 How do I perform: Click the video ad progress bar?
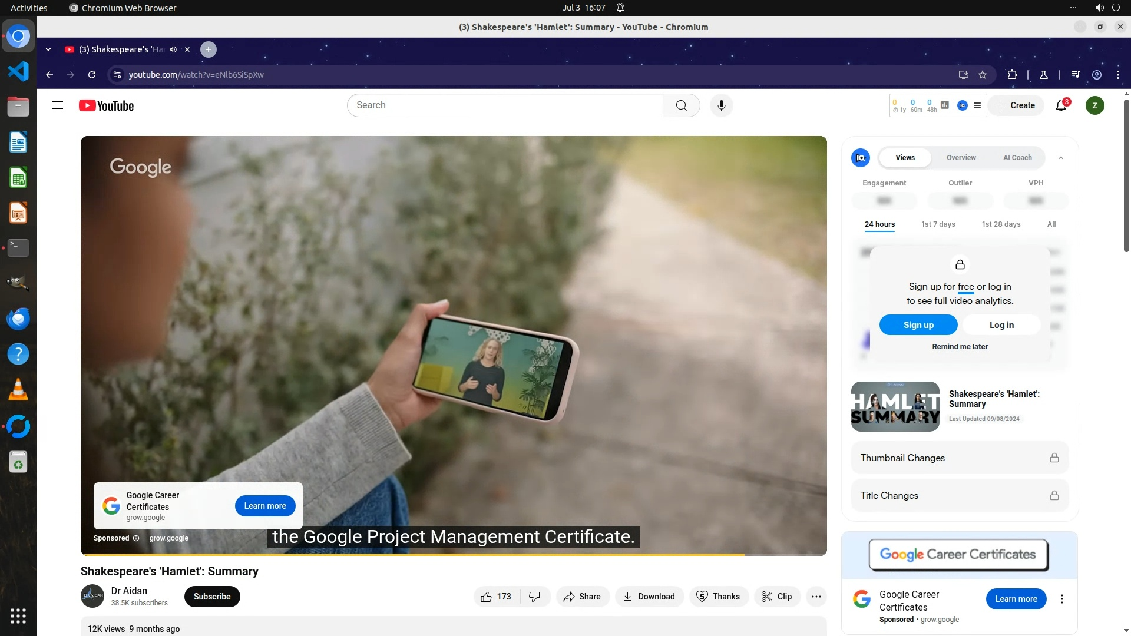[x=412, y=554]
